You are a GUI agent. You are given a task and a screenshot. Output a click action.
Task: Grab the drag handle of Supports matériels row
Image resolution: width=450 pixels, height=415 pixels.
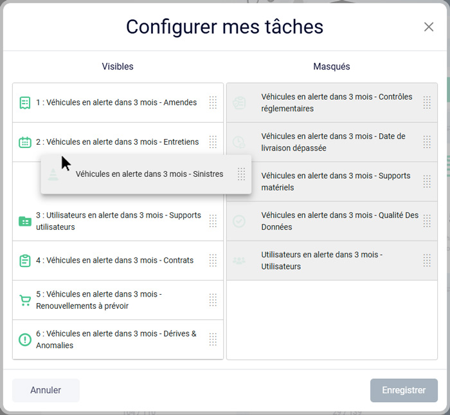427,181
